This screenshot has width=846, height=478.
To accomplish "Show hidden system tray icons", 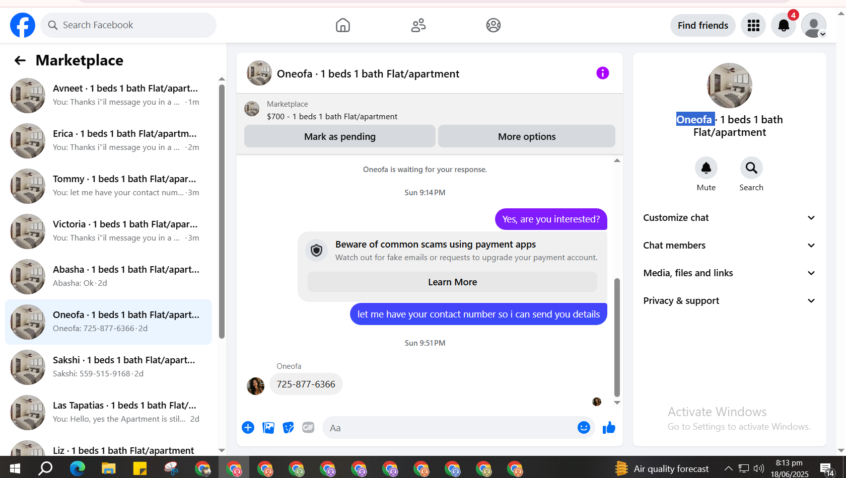I will point(728,468).
